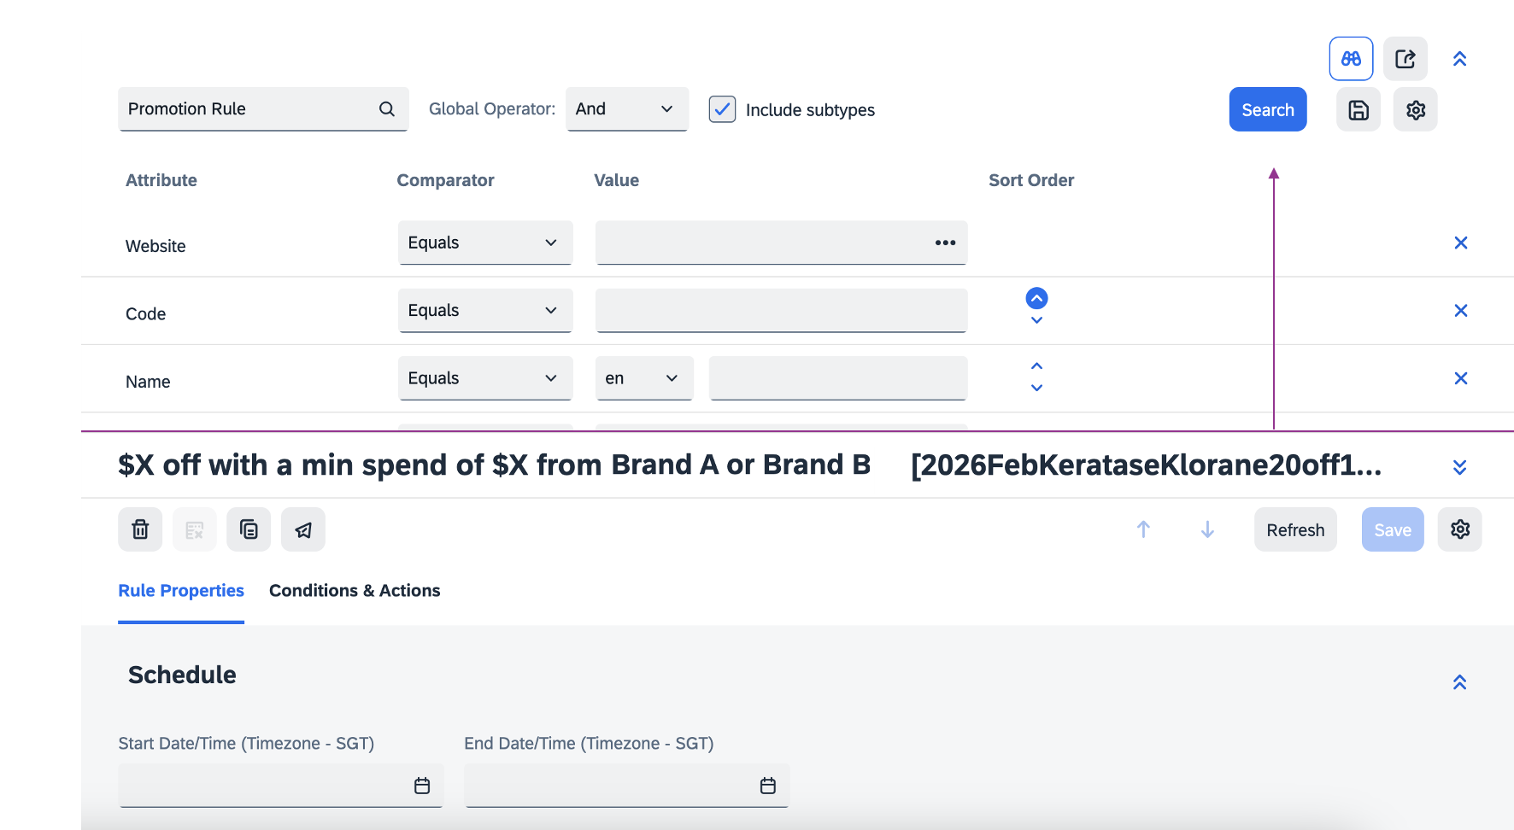Open the Start Date/Time calendar picker

coord(422,786)
